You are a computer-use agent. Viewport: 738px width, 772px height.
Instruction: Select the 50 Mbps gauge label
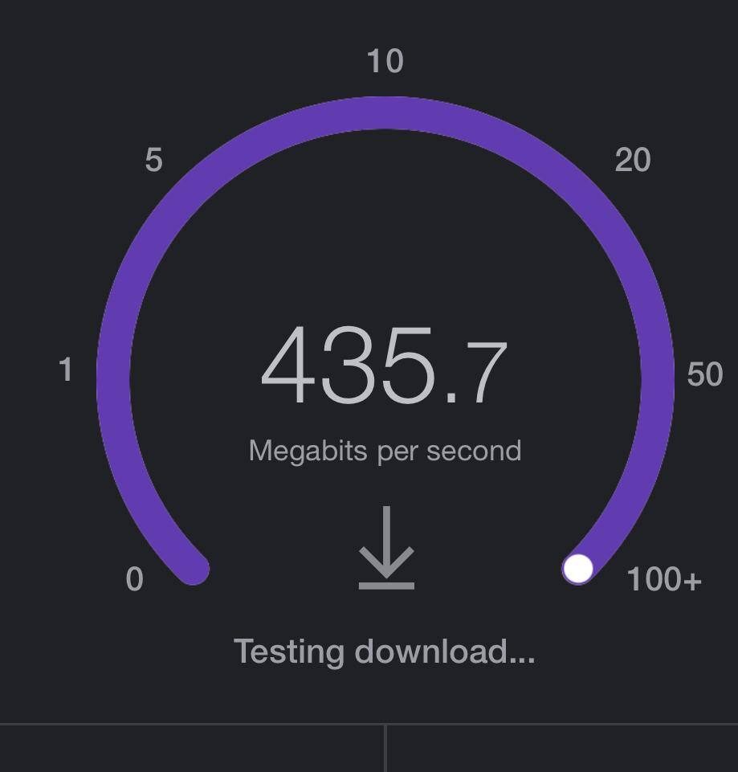704,374
